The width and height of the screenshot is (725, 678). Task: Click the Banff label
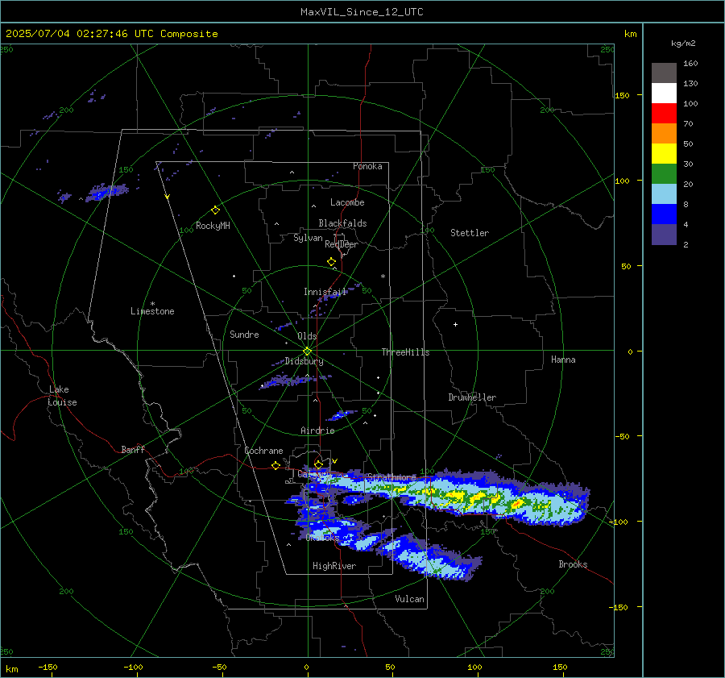point(133,449)
